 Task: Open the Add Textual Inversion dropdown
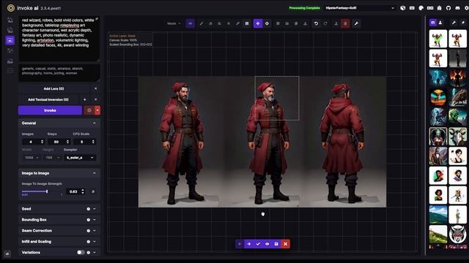[48, 99]
